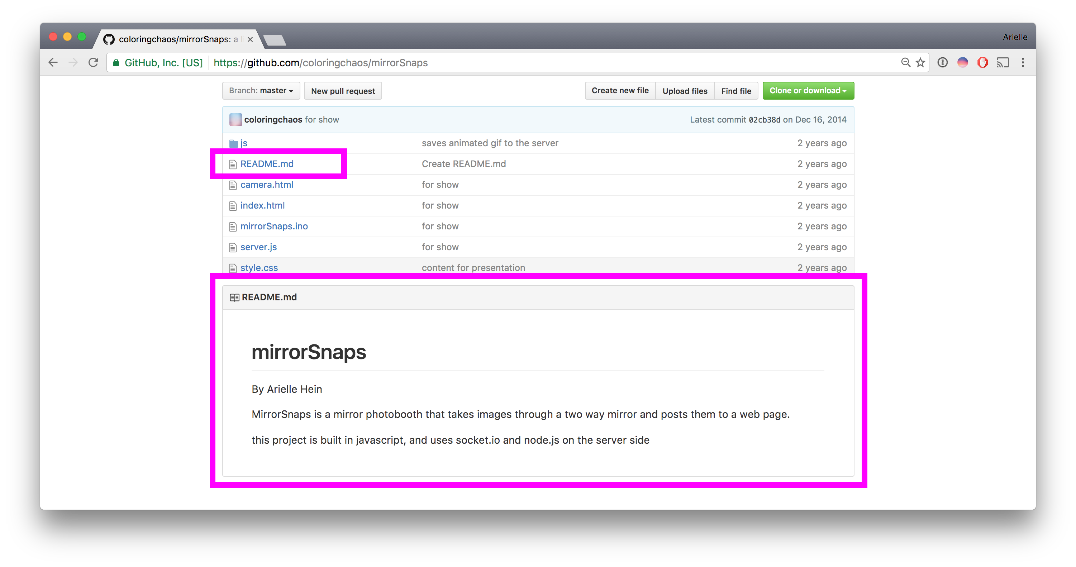Click the file icon beside server.js

(233, 248)
